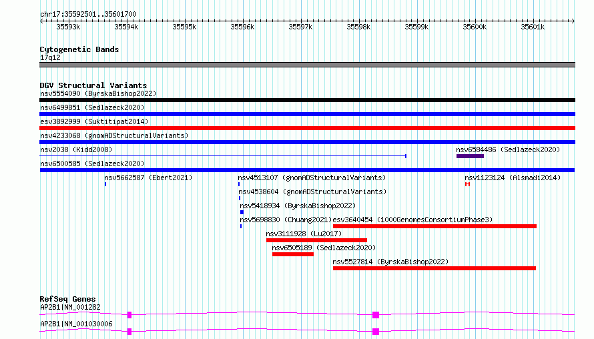
Task: Click the nsv4538604 gnomAD blue marker
Action: (x=240, y=198)
